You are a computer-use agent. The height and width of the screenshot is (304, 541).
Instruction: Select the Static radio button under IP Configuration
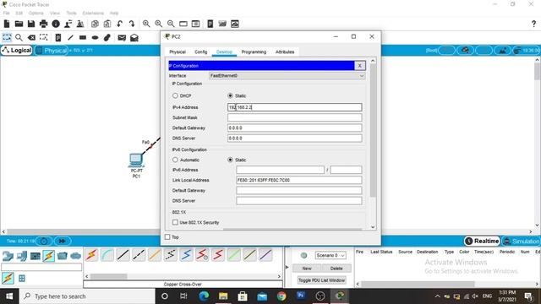(x=230, y=95)
